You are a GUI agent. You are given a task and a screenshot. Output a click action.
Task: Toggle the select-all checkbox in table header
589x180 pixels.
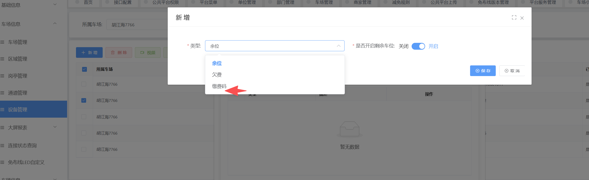coord(85,69)
